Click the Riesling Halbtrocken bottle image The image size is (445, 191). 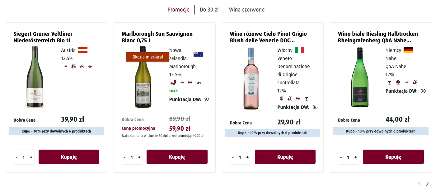[360, 77]
